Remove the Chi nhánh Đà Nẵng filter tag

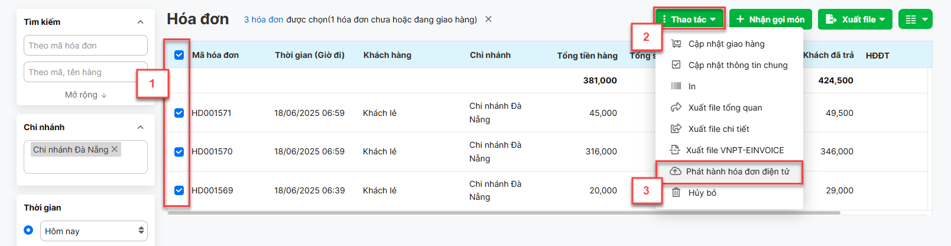coord(115,150)
